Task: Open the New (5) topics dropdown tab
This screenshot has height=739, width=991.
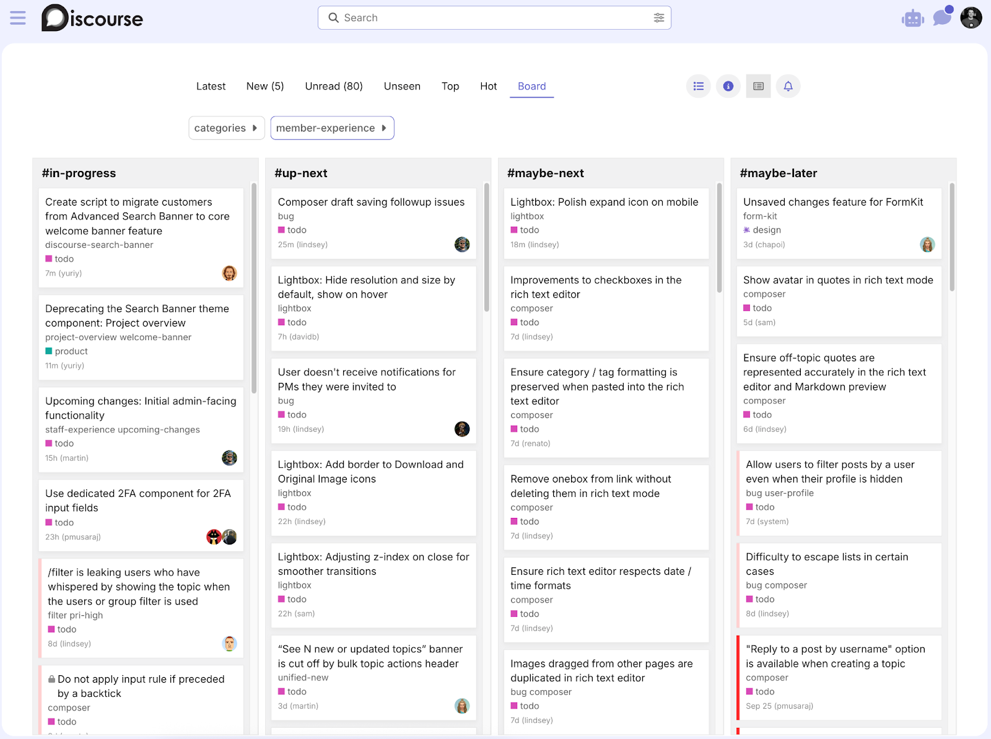Action: coord(264,86)
